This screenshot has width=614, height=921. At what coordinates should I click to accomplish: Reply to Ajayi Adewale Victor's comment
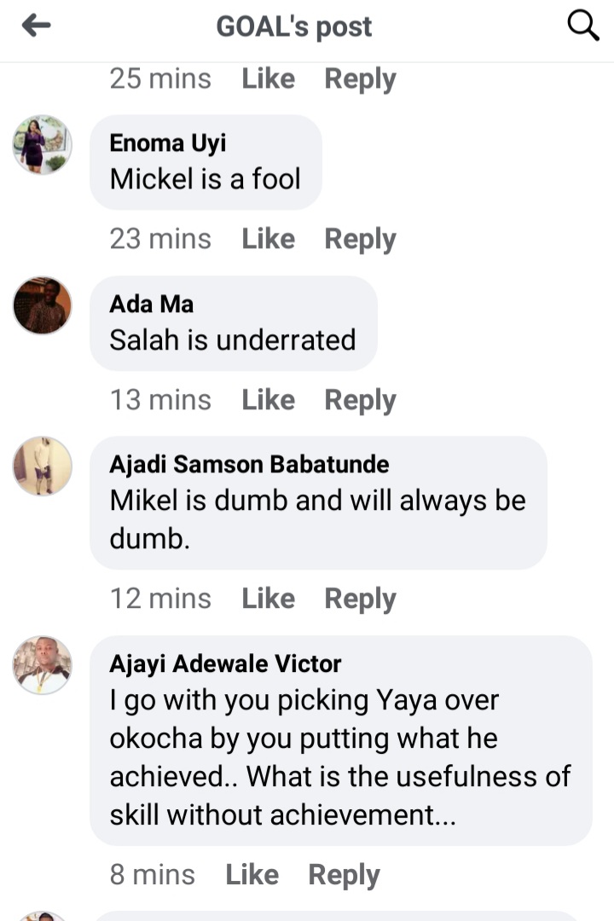click(x=344, y=874)
